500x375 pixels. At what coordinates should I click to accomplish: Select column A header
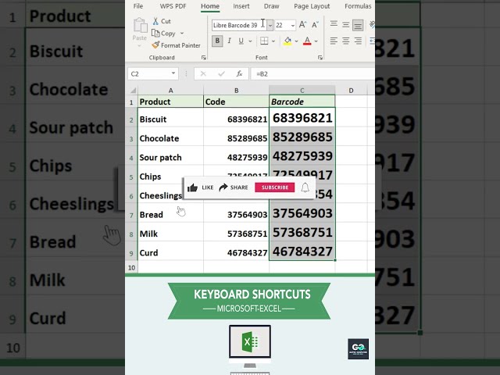170,91
